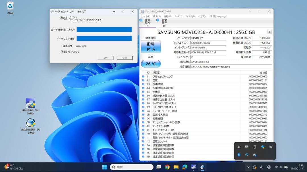307x172 pixels.
Task: Open weather widget 8°C 晴れのちくもり
Action: tap(14, 167)
